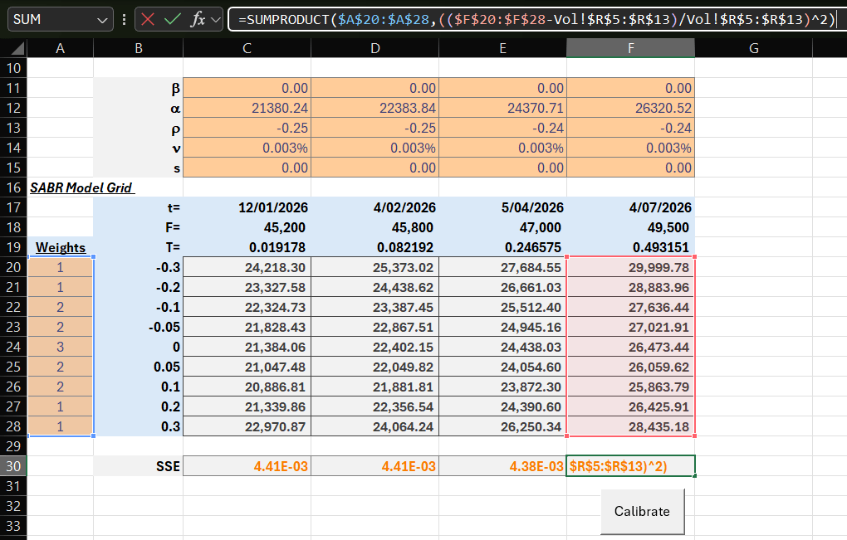Open Insert Function fx dialog
847x540 pixels.
pyautogui.click(x=198, y=19)
